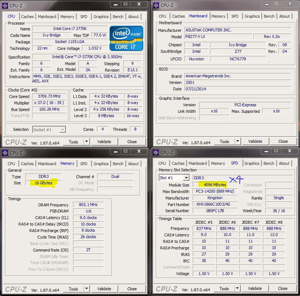Screen dimensions: 300x296
Task: Open the Slot #1 memory slot dropdown
Action: [x=186, y=178]
